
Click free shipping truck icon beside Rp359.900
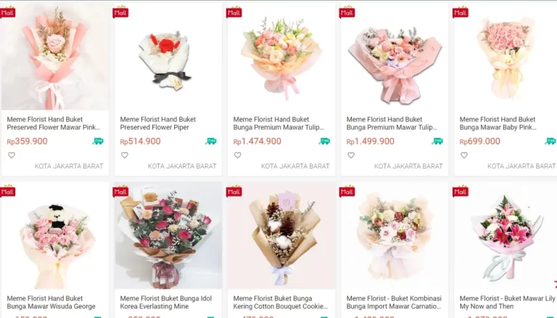click(98, 142)
